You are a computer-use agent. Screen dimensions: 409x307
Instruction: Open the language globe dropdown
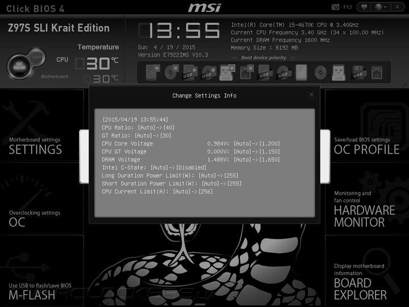pos(381,7)
